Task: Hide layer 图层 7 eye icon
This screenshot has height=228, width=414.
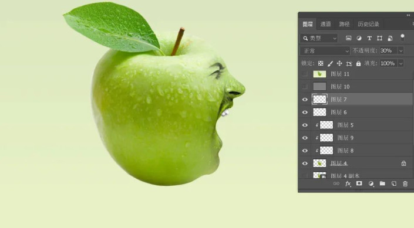Action: (x=305, y=100)
